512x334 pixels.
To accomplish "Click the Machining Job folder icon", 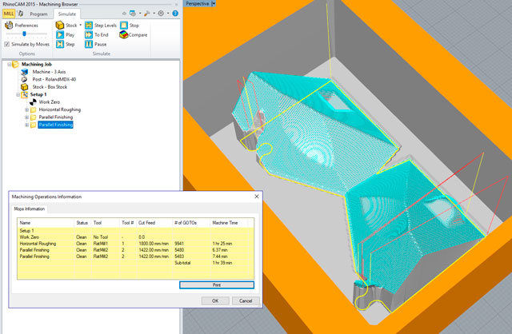I will click(x=15, y=64).
